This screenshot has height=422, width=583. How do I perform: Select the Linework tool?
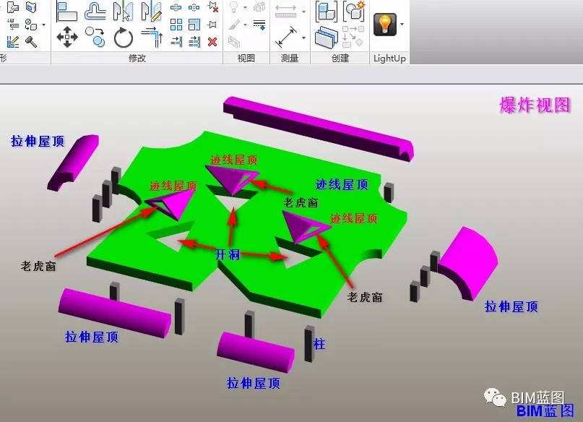tap(259, 25)
